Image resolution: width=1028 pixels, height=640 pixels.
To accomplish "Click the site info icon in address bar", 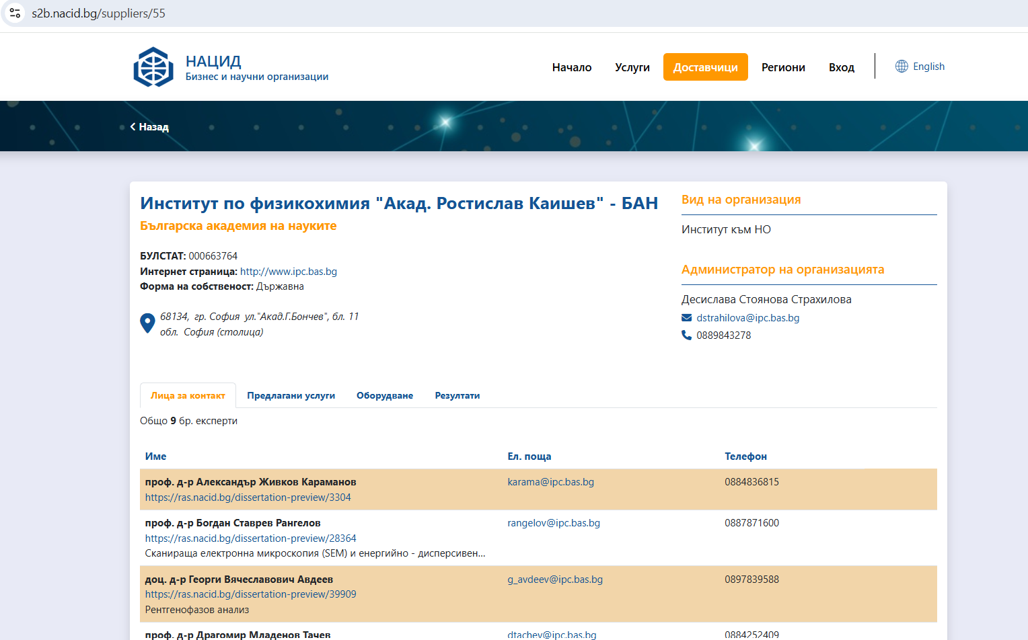I will tap(15, 13).
